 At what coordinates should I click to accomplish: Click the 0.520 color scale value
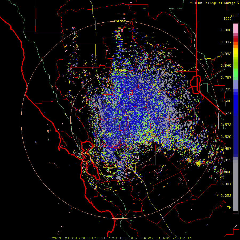coord(226,137)
